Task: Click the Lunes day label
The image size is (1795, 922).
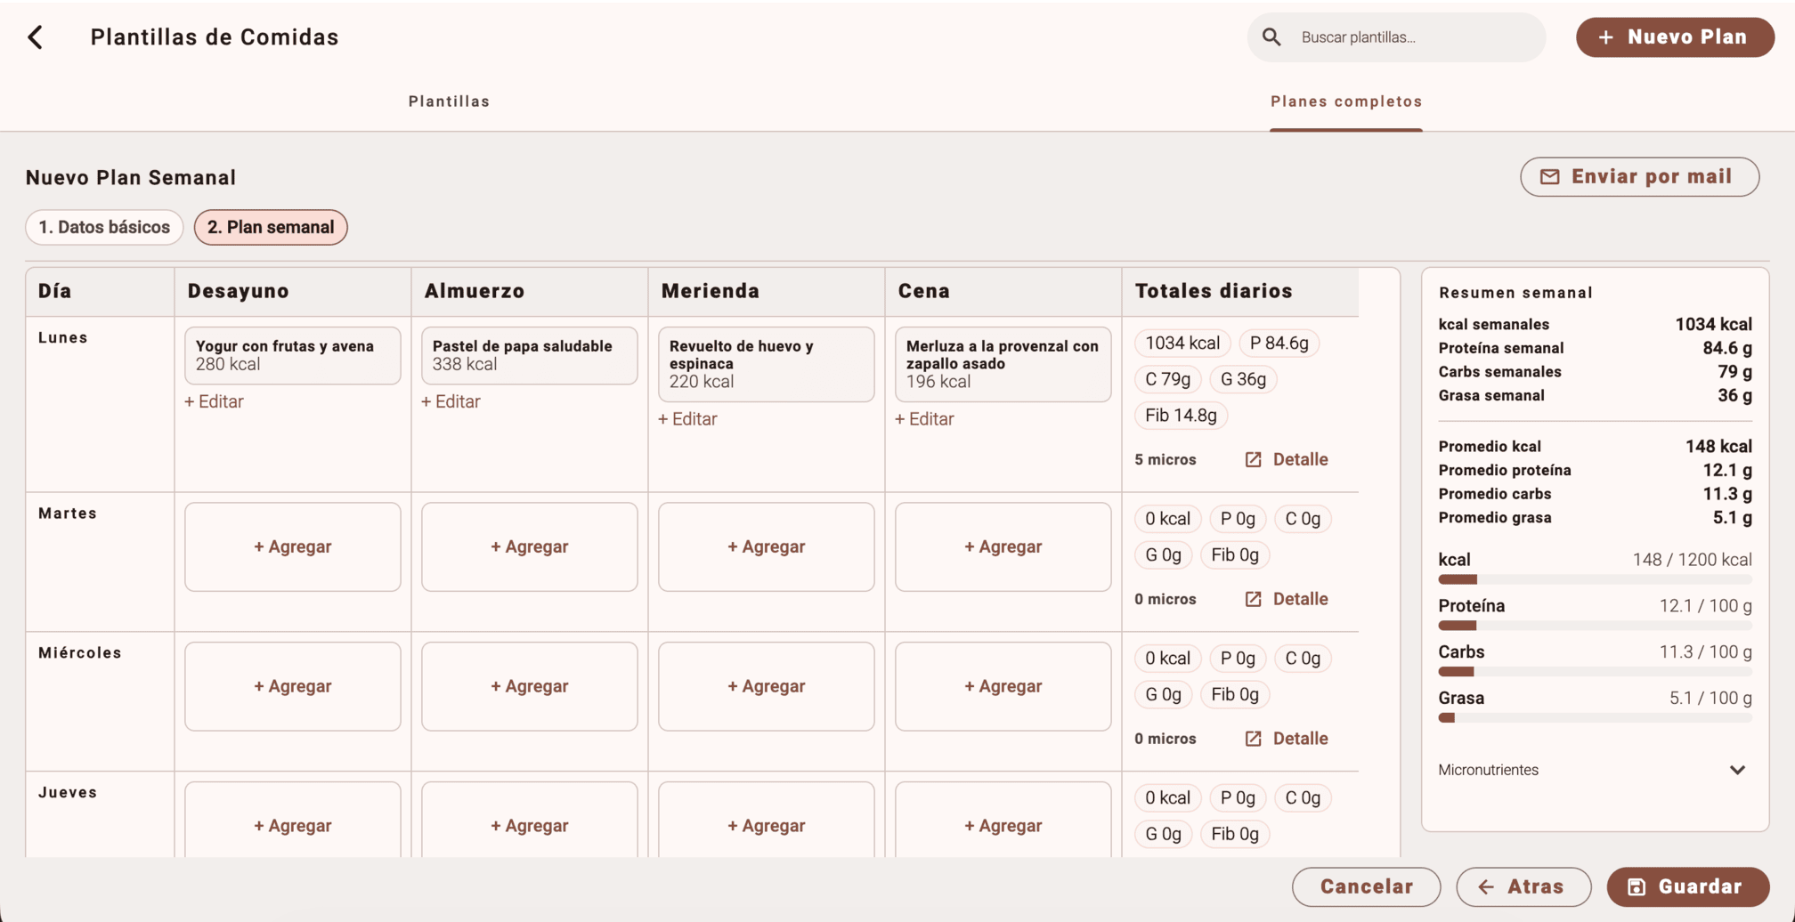Action: [x=63, y=338]
